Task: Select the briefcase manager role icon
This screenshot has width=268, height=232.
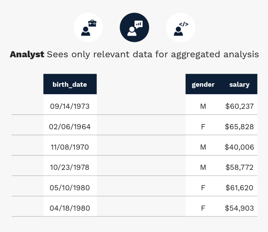Action: pos(88,27)
